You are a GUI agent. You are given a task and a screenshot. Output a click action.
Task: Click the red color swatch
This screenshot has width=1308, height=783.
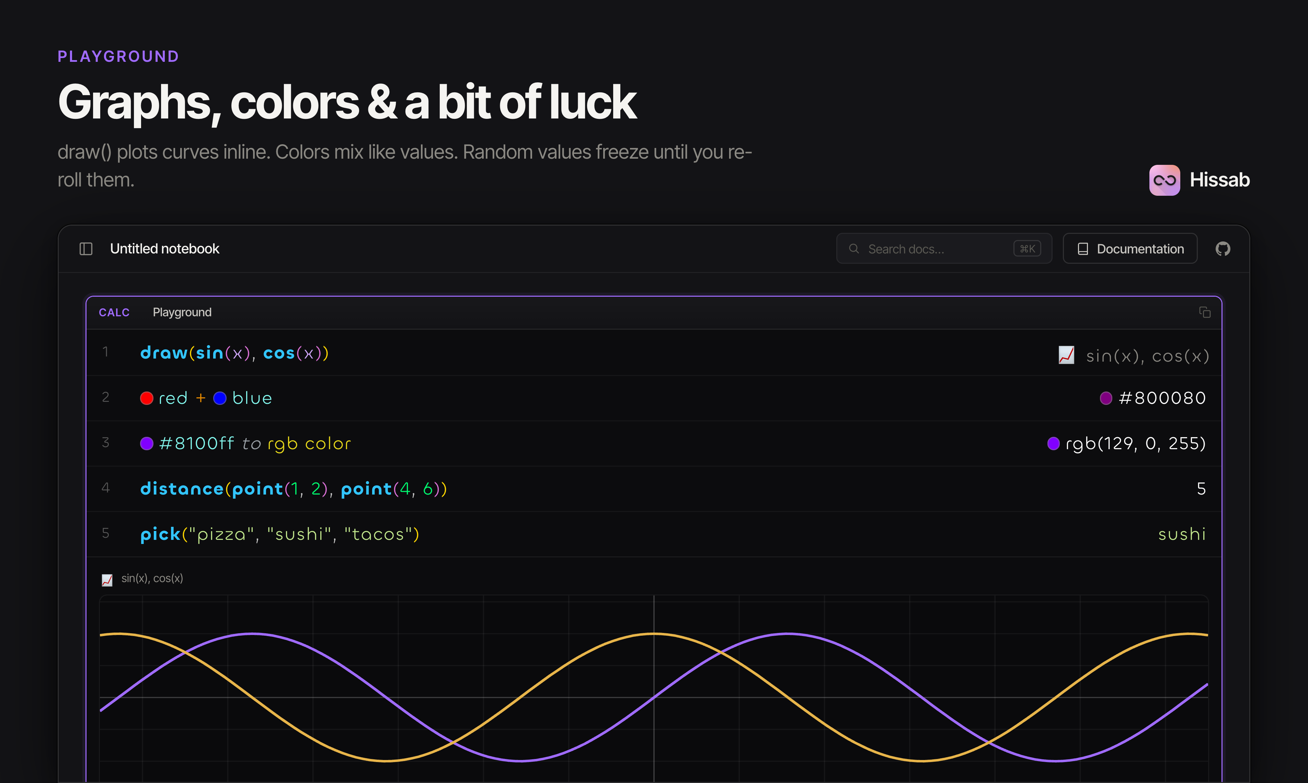pyautogui.click(x=147, y=398)
